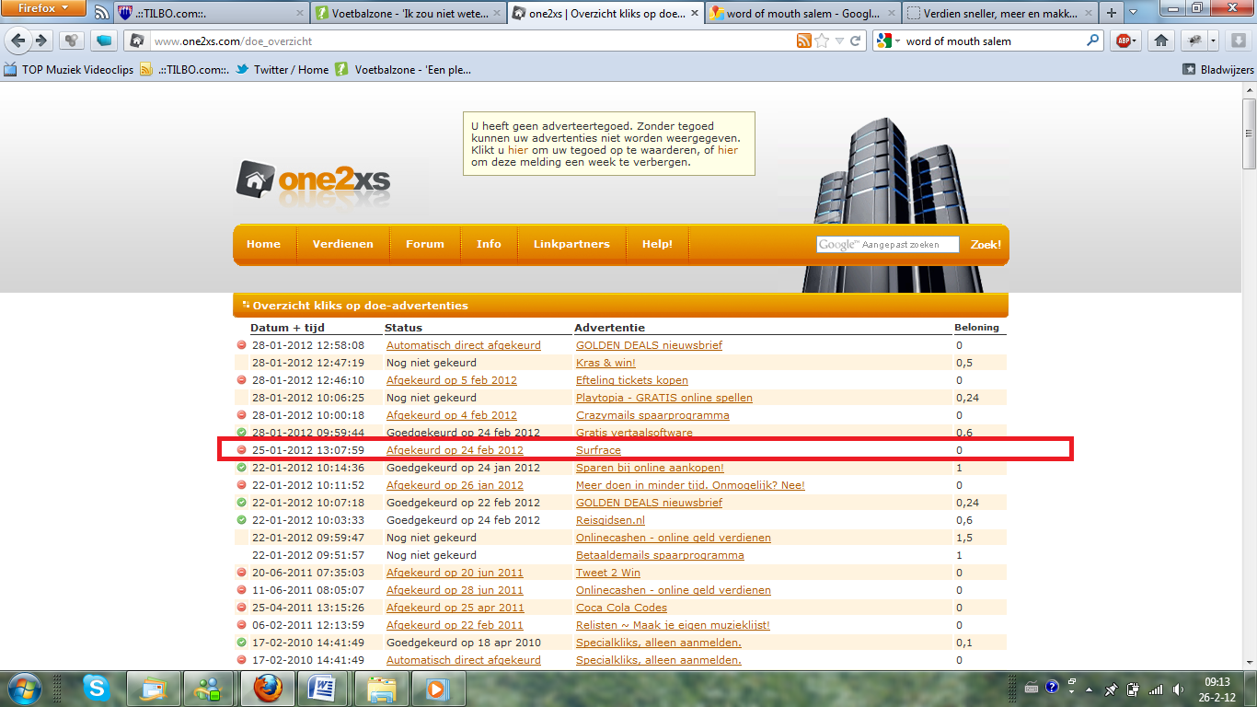
Task: Open the Google search engine dropdown
Action: pos(888,41)
